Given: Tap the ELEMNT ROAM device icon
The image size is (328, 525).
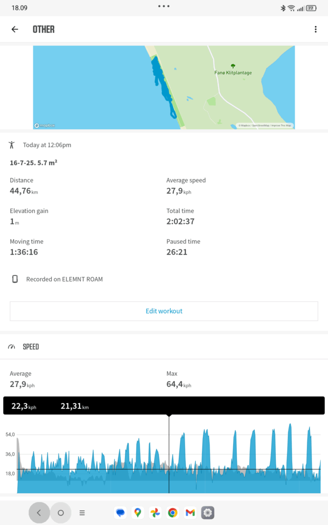Looking at the screenshot, I should 15,279.
